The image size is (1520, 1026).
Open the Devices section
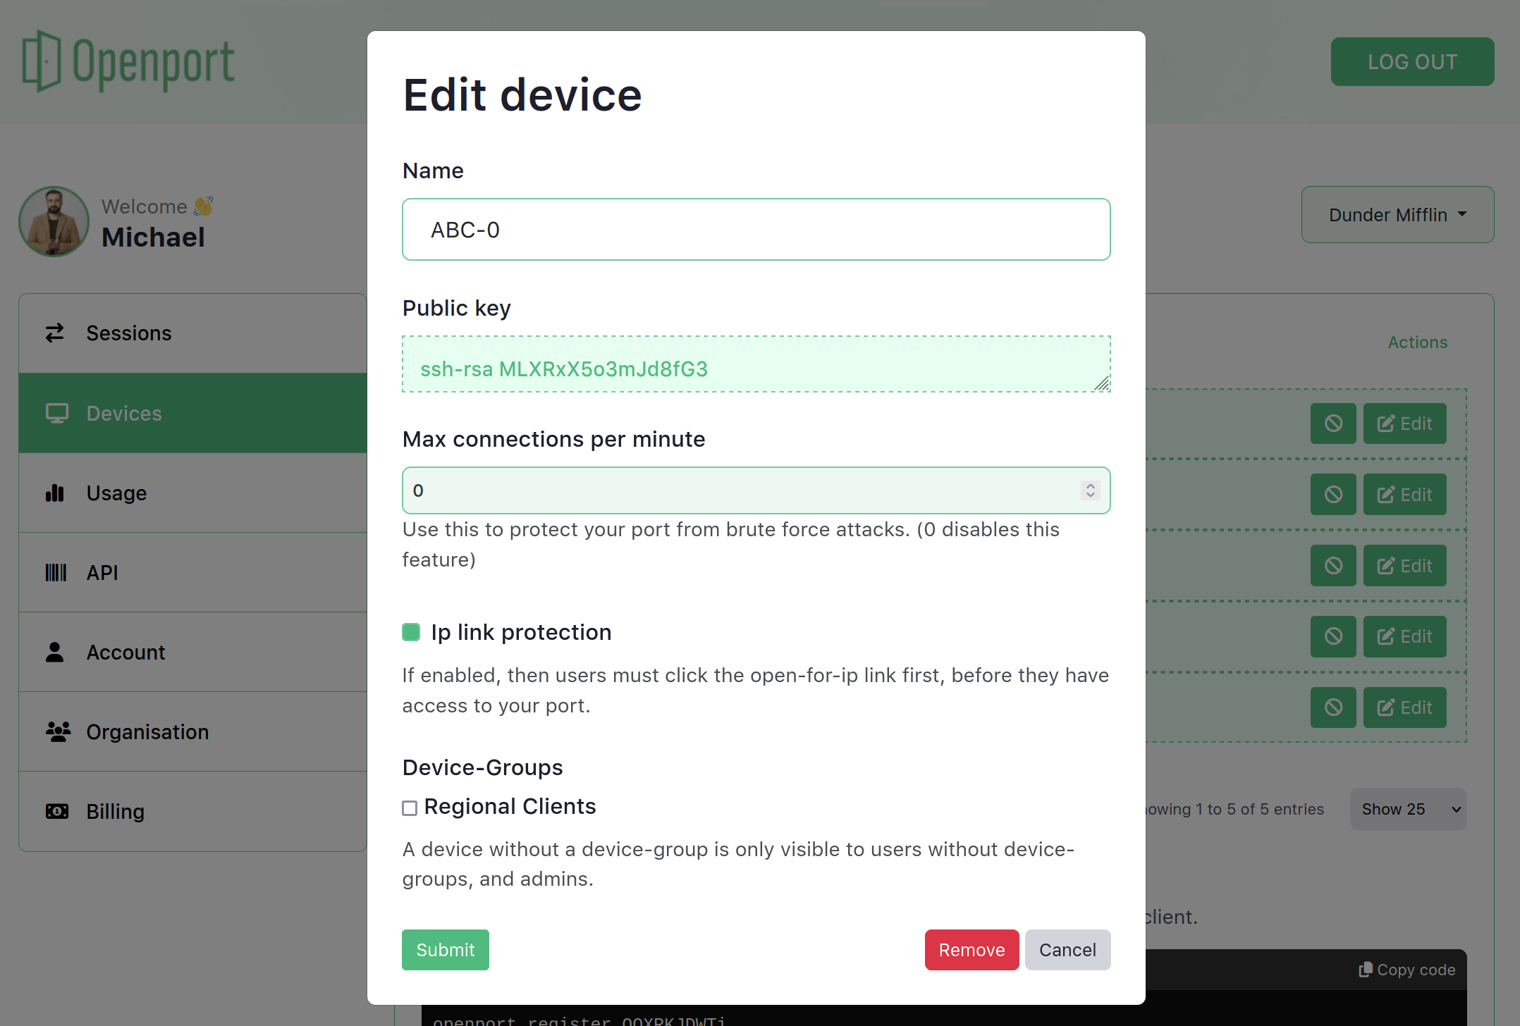tap(123, 413)
